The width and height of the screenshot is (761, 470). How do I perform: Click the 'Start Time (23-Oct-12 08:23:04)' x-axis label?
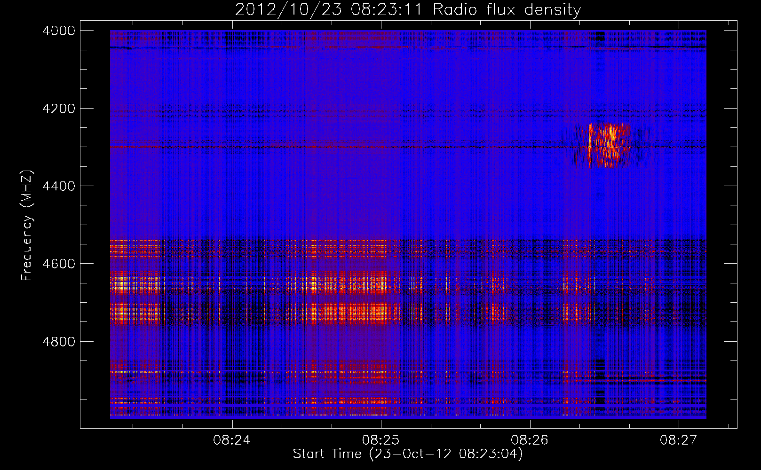tap(408, 454)
